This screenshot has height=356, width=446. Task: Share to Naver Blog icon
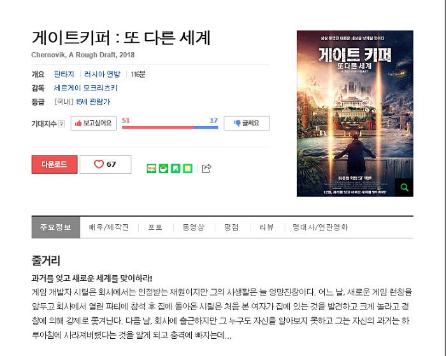(152, 168)
